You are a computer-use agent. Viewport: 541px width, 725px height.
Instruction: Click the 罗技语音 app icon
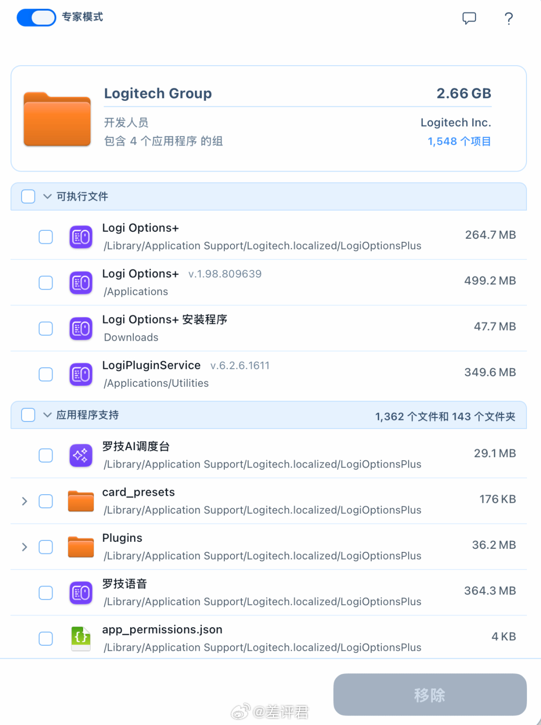click(81, 593)
